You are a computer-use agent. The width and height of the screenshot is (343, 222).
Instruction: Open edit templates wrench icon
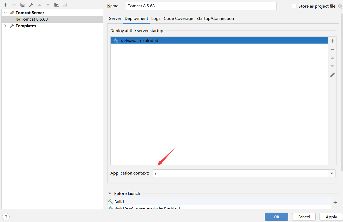(31, 5)
